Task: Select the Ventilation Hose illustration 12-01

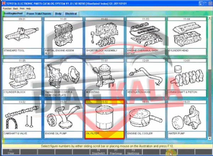Action: [146, 78]
